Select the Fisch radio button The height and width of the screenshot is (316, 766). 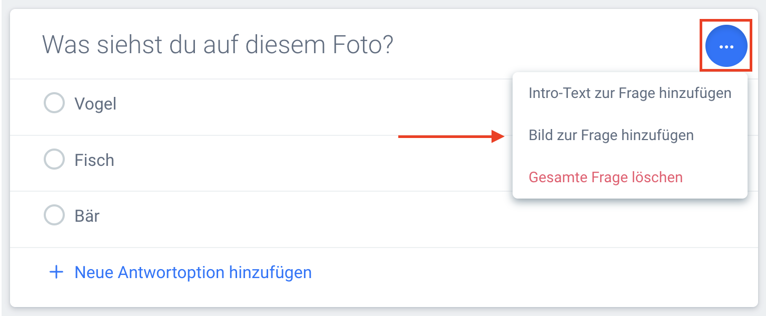click(x=54, y=160)
